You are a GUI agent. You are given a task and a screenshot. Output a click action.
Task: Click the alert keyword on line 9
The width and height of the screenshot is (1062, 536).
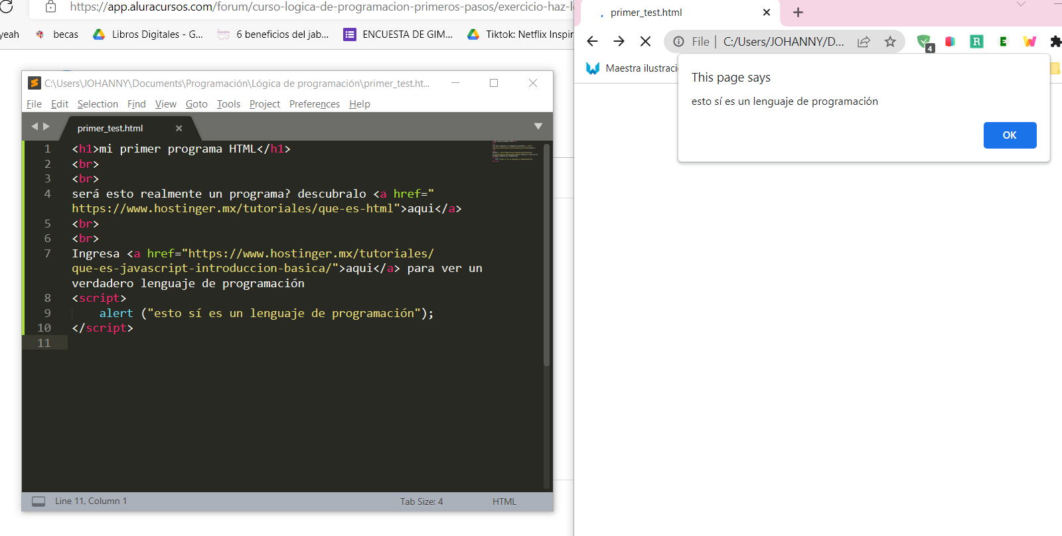click(x=116, y=313)
